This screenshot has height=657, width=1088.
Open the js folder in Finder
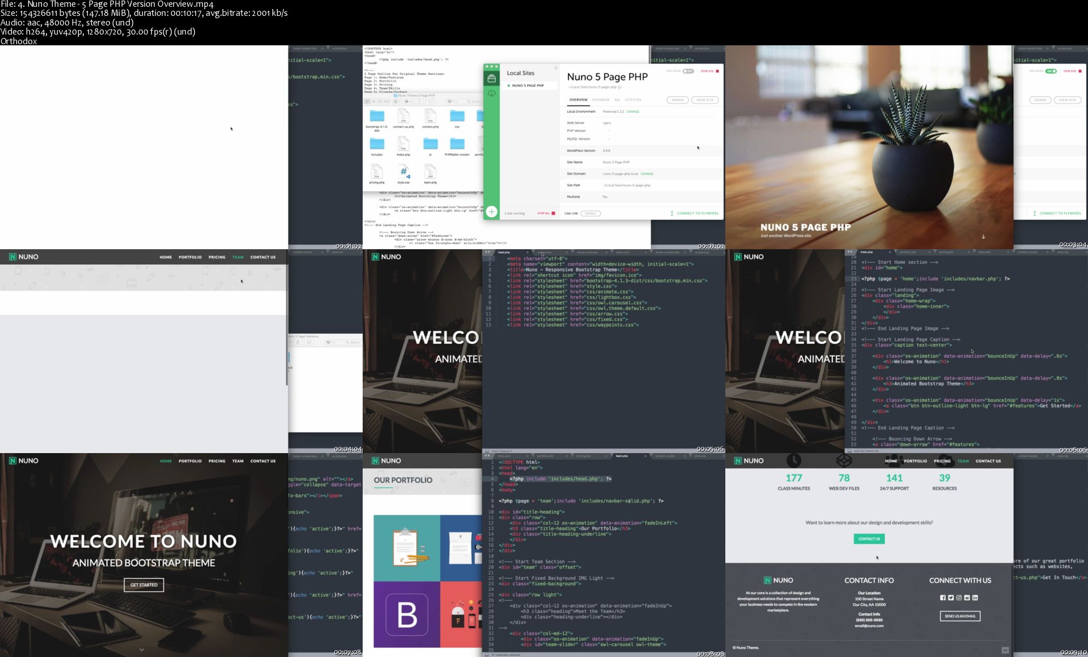430,144
